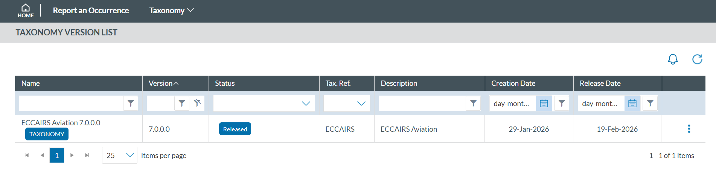716x172 pixels.
Task: Click the Description filter funnel icon
Action: [x=473, y=103]
